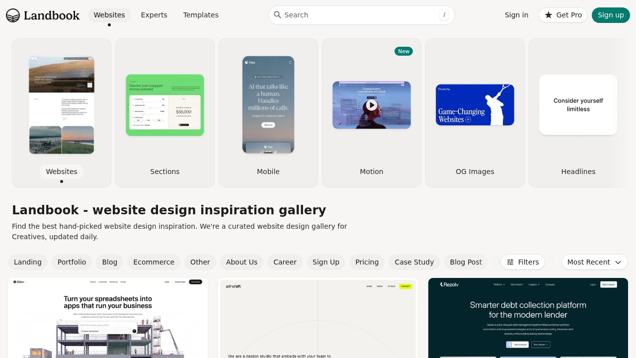Filter by the Case Study tag
This screenshot has width=636, height=358.
(414, 262)
